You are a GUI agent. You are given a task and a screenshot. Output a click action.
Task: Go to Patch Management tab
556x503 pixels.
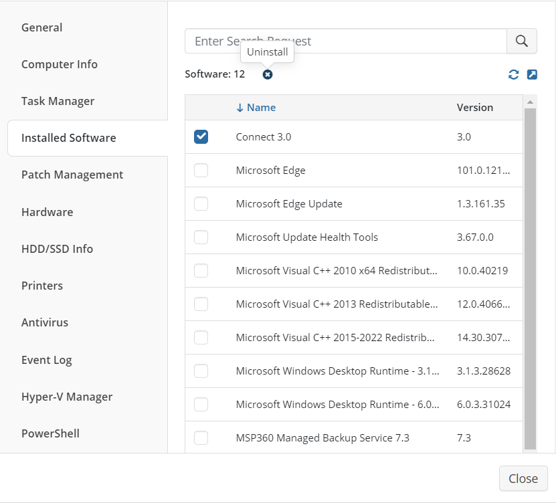click(72, 175)
